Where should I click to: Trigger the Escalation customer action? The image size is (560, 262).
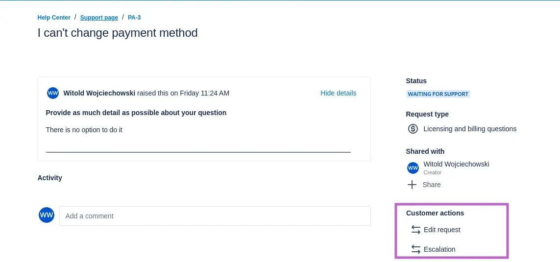click(439, 249)
